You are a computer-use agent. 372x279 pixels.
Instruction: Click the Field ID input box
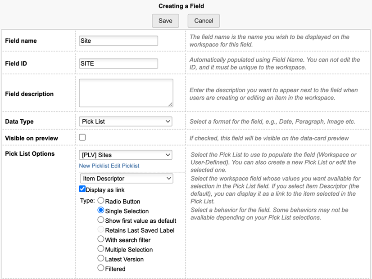[118, 63]
